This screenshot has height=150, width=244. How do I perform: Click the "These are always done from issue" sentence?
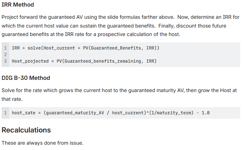pos(42,143)
